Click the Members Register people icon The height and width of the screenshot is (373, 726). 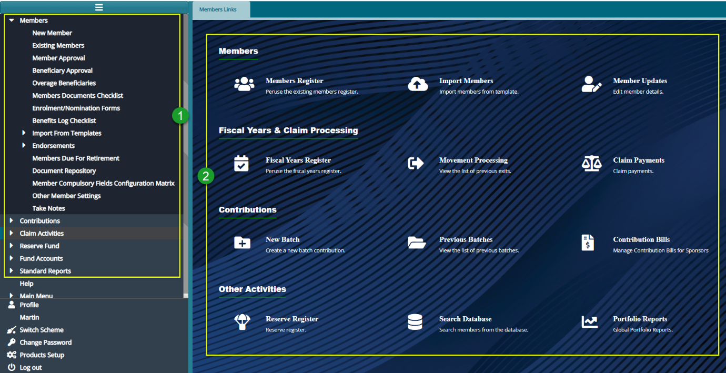[x=244, y=84]
